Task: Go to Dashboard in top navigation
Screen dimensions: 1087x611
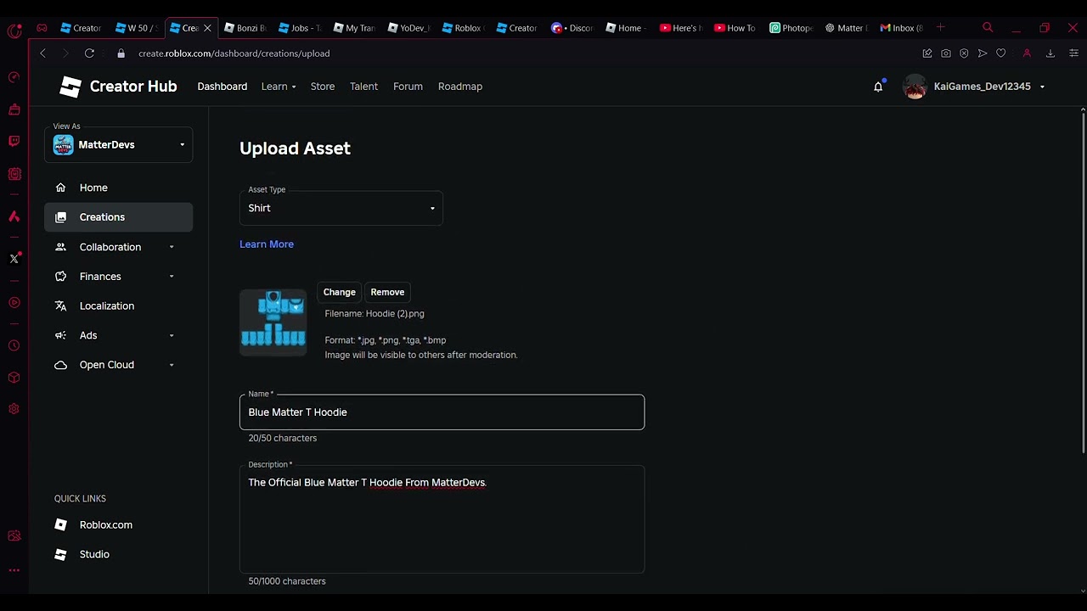Action: click(x=222, y=87)
